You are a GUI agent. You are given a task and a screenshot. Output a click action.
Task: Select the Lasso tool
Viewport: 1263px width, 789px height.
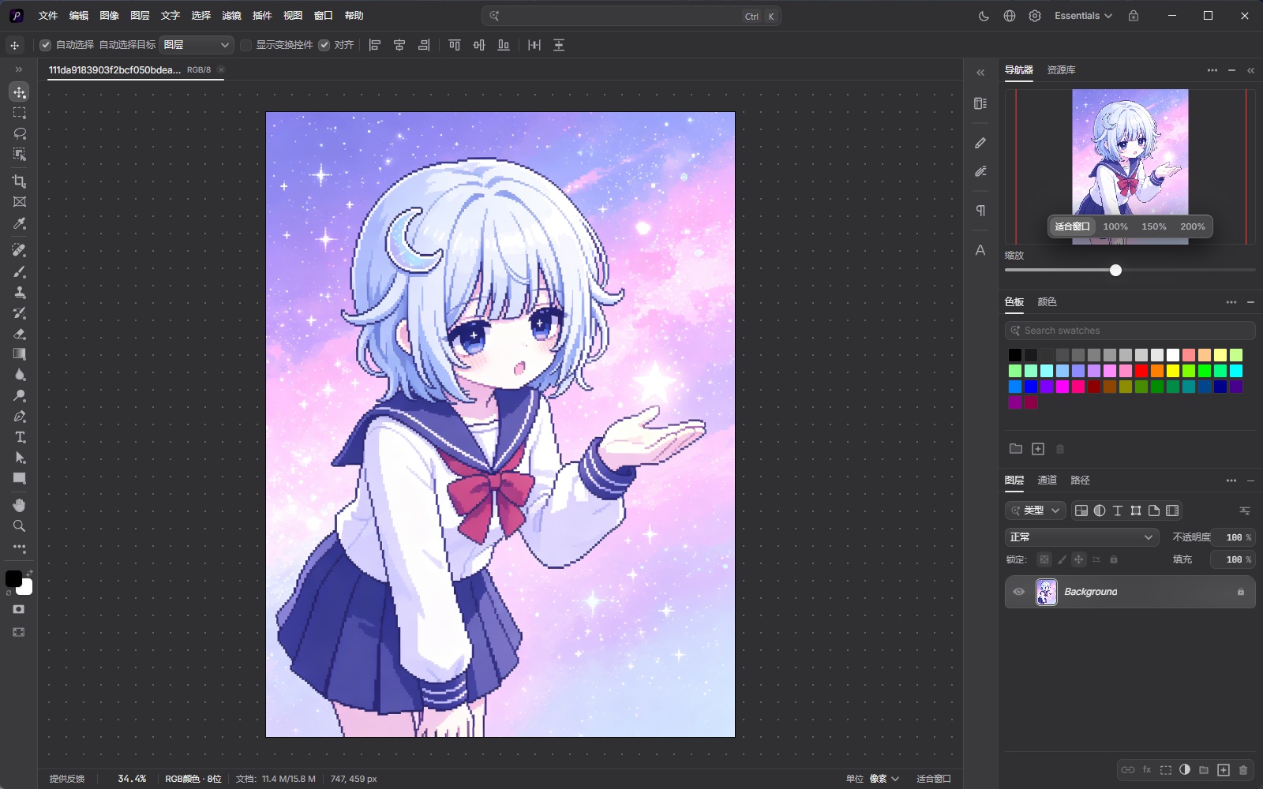(20, 133)
